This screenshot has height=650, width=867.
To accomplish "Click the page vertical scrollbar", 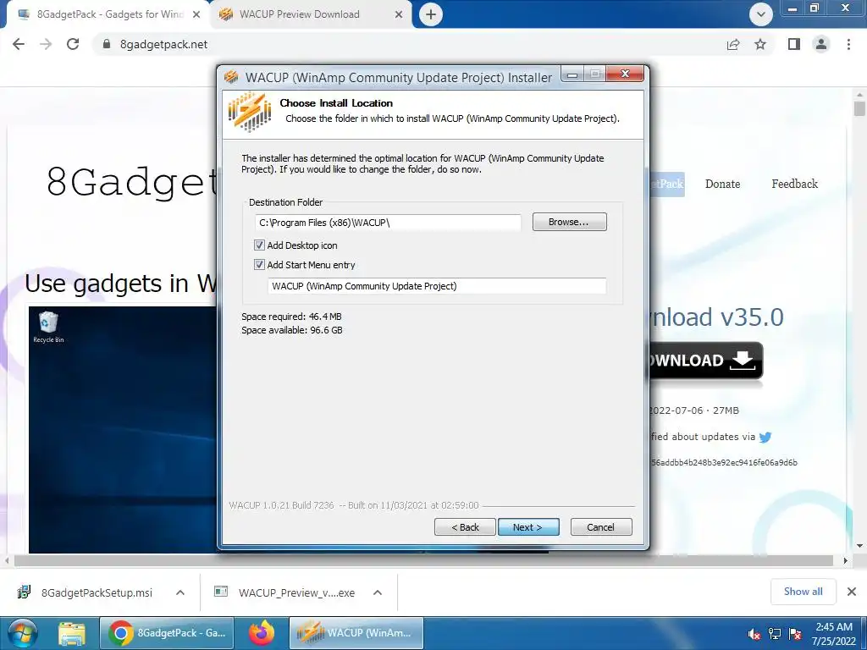I will click(859, 107).
